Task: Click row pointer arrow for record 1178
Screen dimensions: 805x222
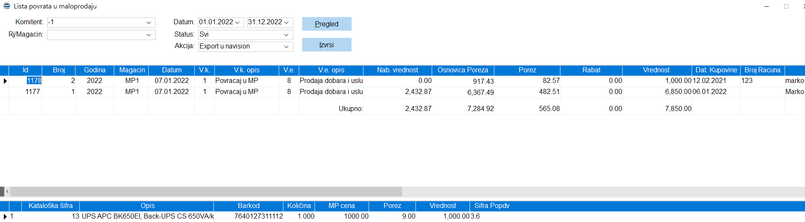Action: point(5,81)
